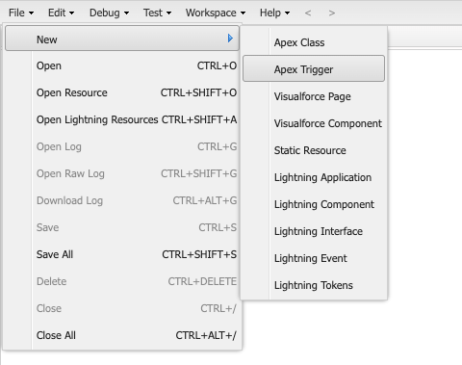Open the File menu

(21, 13)
